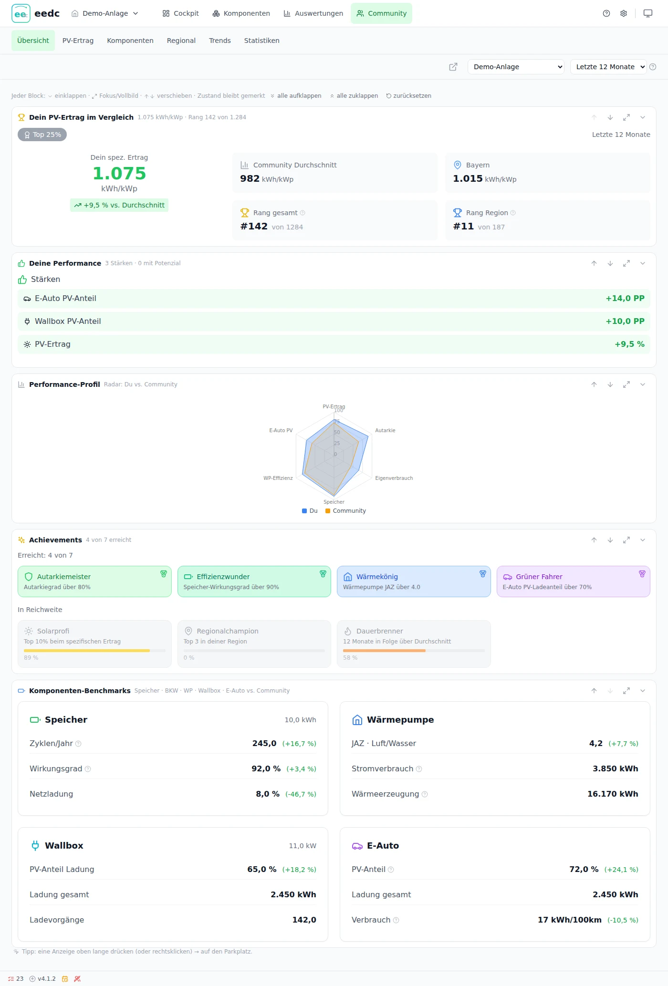Open fullscreen focus for Performance-Profil block
Screen dimensions: 668x986
626,384
